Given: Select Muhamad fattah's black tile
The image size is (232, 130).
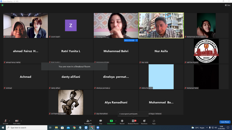Looking at the screenshot, I should tap(206, 77).
